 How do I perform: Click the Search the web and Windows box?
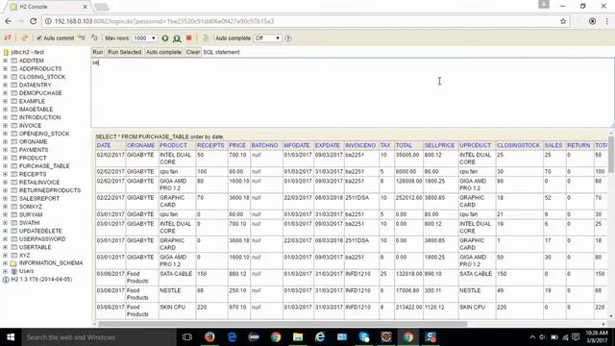[x=98, y=337]
